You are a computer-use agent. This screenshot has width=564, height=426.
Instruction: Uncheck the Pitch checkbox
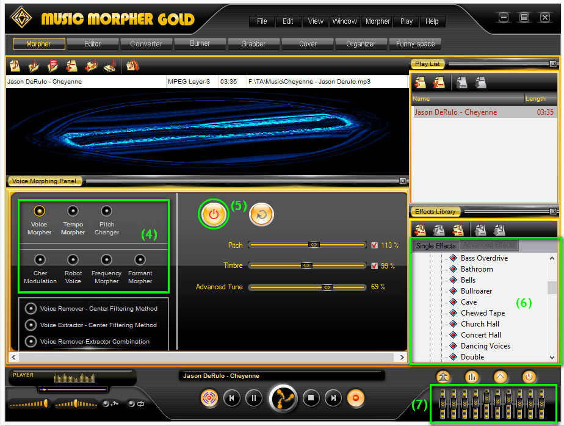(x=374, y=245)
